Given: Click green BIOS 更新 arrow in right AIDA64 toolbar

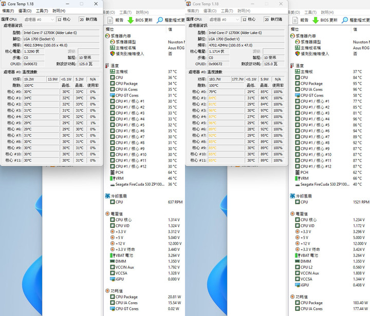Looking at the screenshot, I should (x=316, y=20).
